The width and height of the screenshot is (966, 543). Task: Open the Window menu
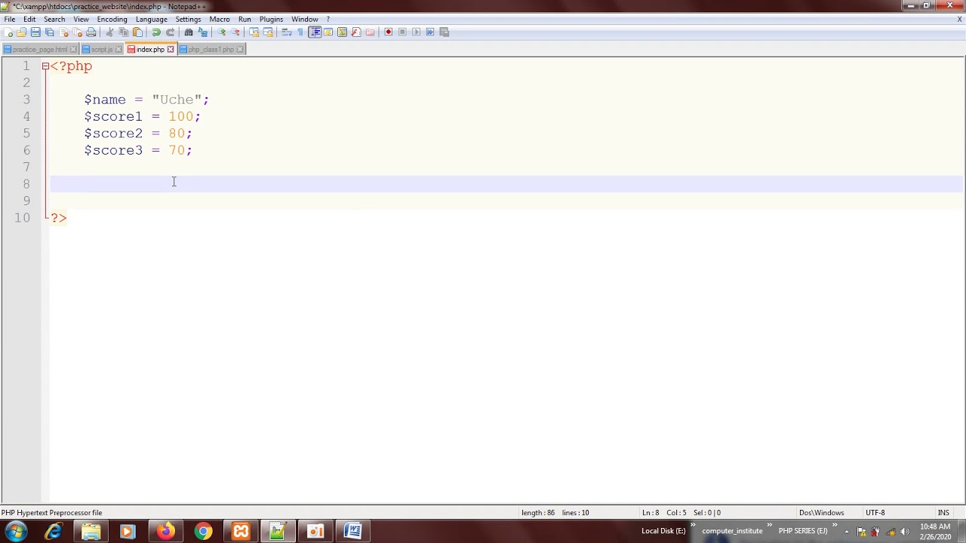pyautogui.click(x=305, y=19)
